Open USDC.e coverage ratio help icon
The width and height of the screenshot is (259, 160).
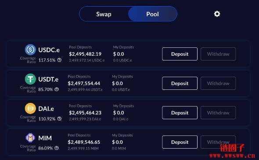(x=59, y=60)
